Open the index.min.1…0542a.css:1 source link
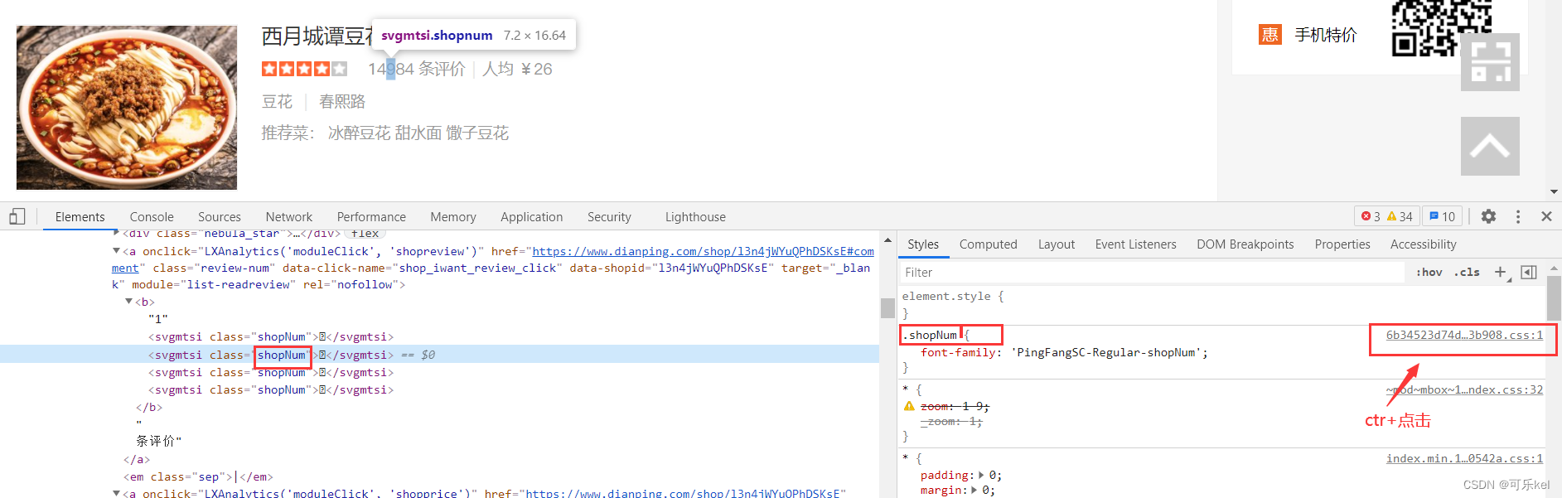This screenshot has height=498, width=1562. pyautogui.click(x=1464, y=458)
